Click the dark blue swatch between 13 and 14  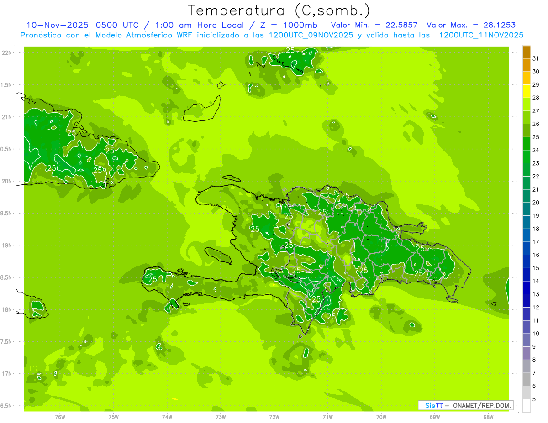(527, 288)
